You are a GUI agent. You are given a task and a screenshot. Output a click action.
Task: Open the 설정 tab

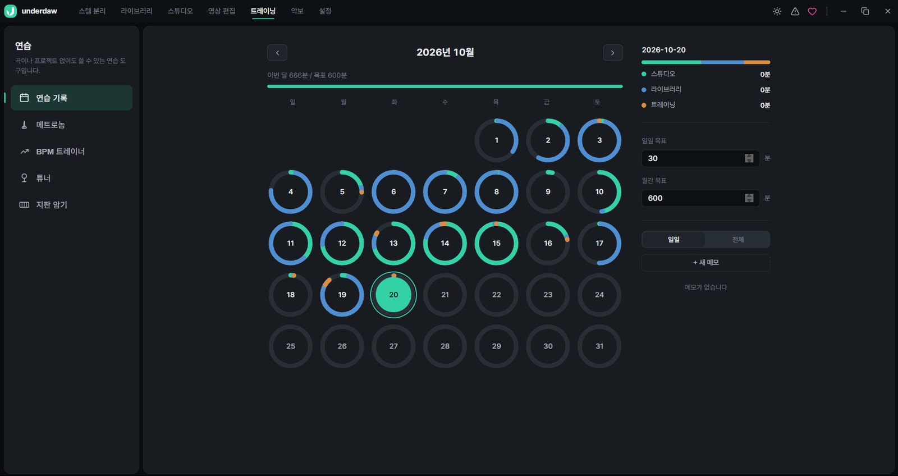pyautogui.click(x=325, y=11)
